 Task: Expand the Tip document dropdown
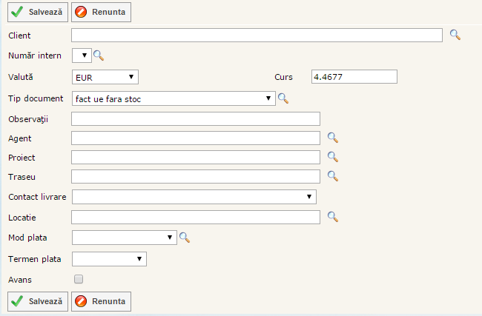coord(174,98)
